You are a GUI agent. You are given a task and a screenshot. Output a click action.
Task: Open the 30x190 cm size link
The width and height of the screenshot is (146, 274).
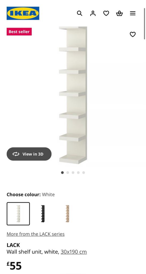point(74,252)
